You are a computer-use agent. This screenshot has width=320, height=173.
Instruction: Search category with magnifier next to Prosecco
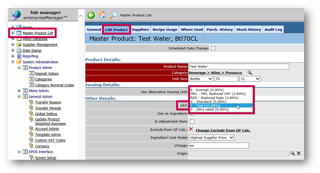click(x=249, y=73)
